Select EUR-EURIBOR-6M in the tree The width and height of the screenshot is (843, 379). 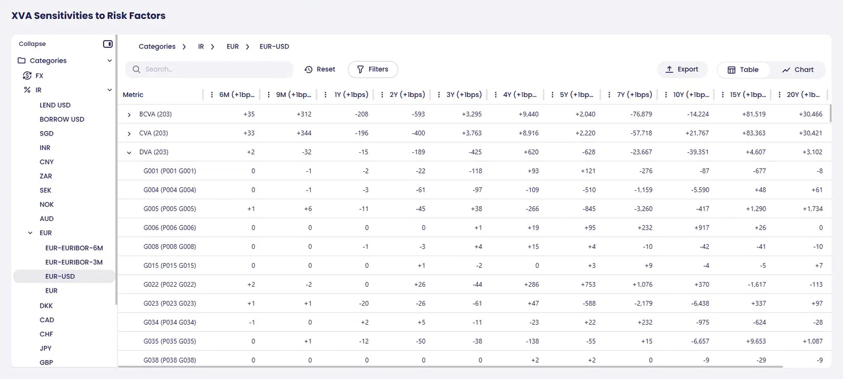pos(74,248)
